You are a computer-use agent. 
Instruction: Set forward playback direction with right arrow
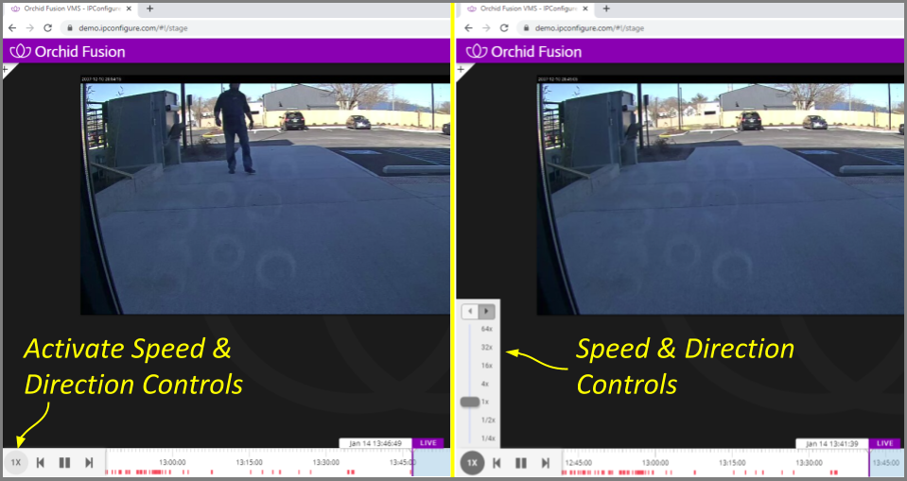[x=486, y=311]
